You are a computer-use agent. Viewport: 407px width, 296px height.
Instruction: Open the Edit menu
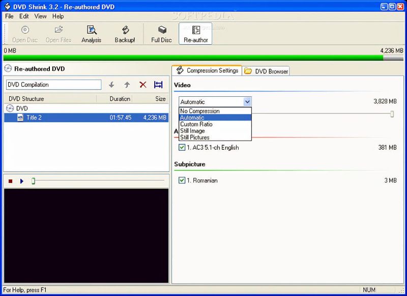[24, 16]
